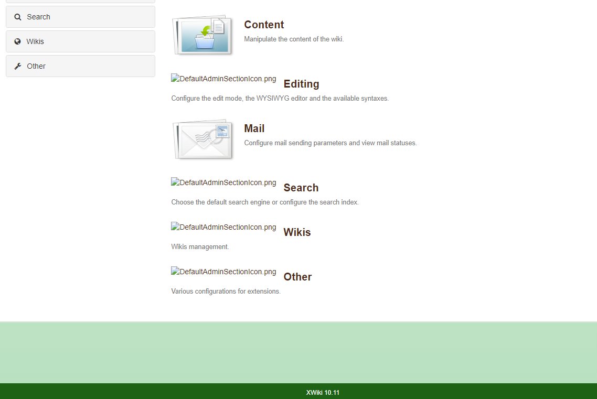Click the DefaultAdminSectionIcon beside the Search heading
This screenshot has width=597, height=399.
point(223,183)
